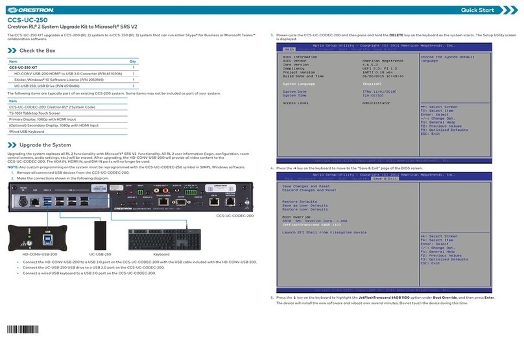Image resolution: width=524 pixels, height=339 pixels.
Task: Click the 'UC-USB-250, USB Drive' table row
Action: (73, 86)
